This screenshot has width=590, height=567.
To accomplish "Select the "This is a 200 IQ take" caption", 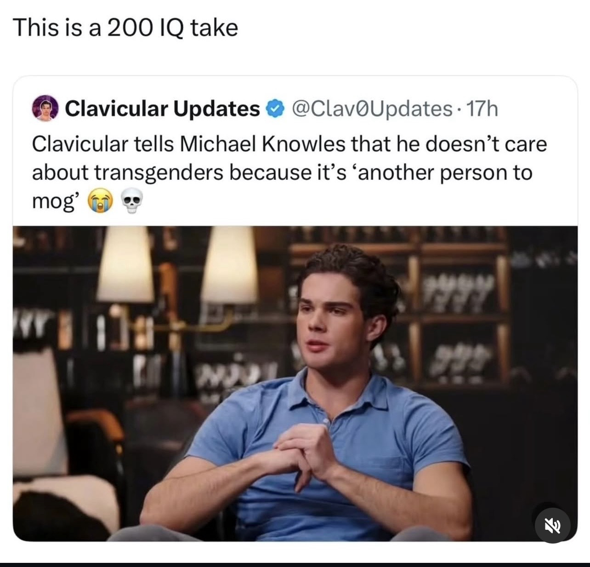I will coord(126,28).
